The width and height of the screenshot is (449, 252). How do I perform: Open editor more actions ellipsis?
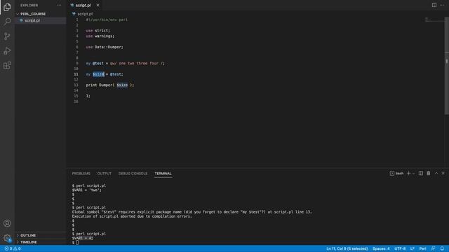[x=442, y=5]
